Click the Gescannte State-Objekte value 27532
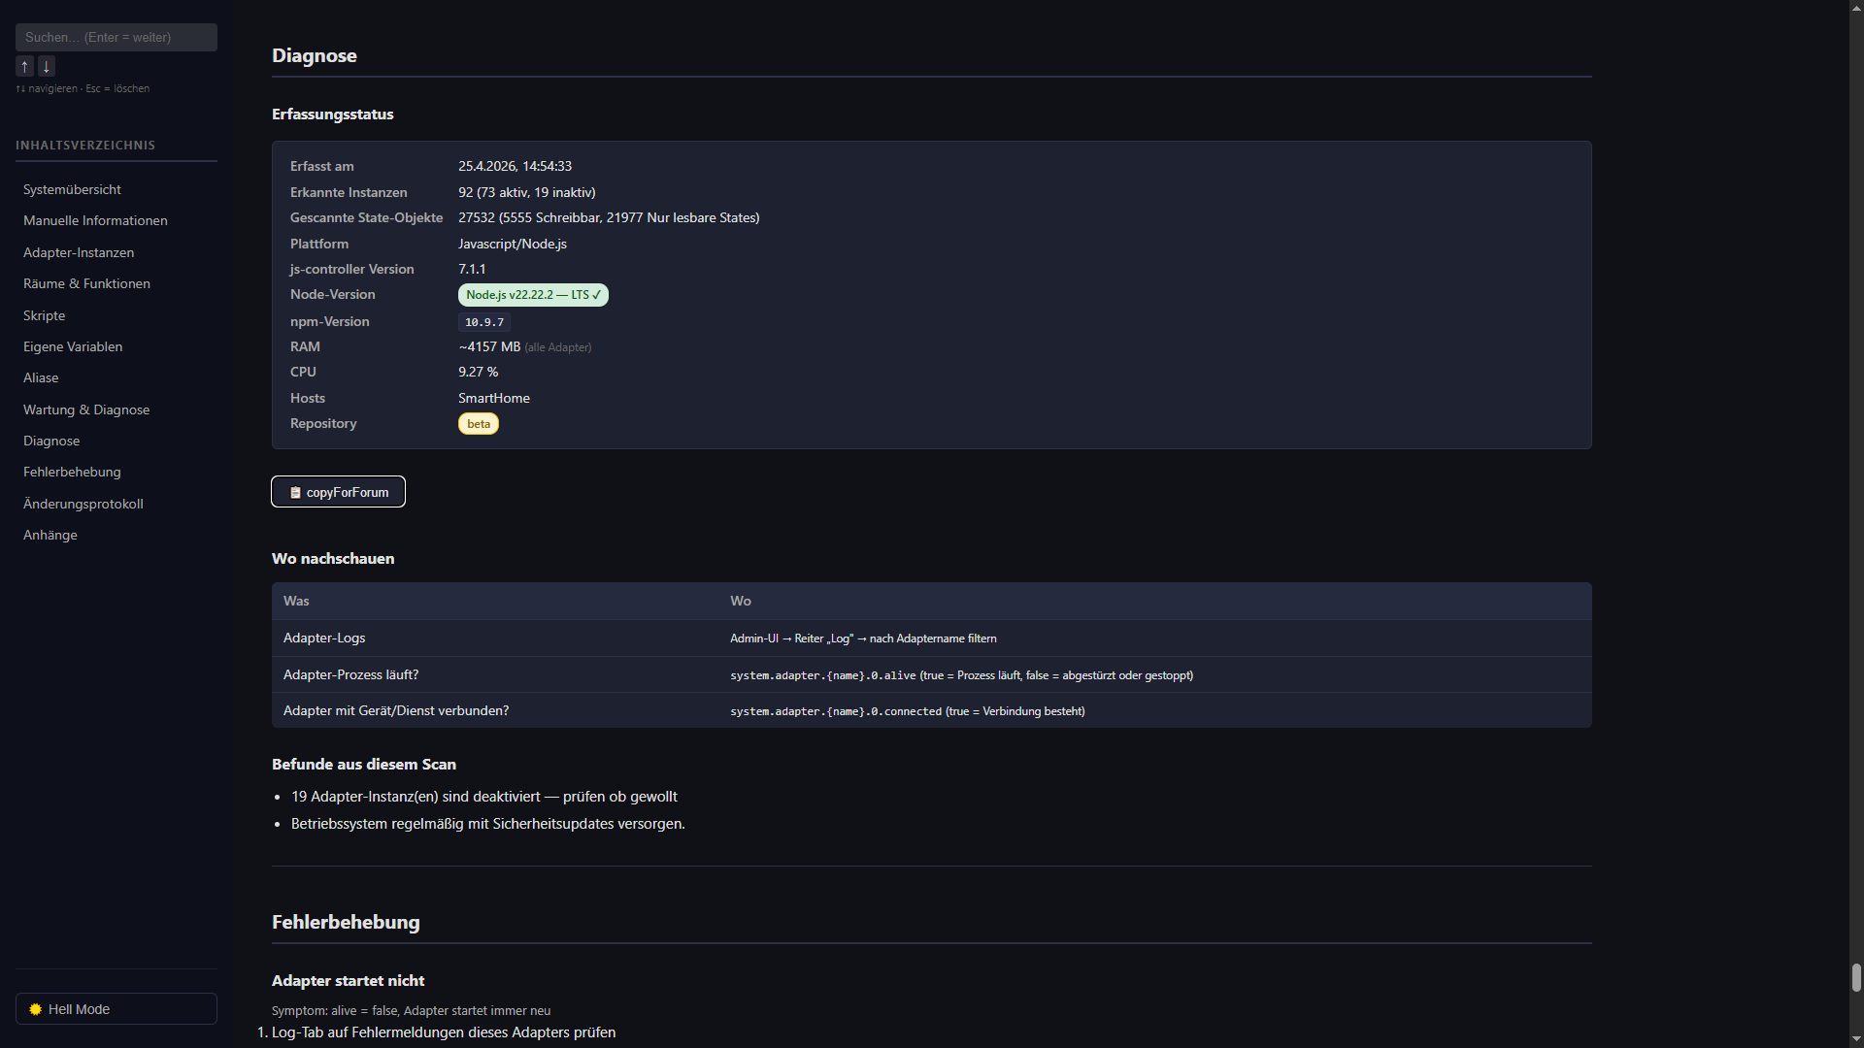The image size is (1864, 1048). (609, 217)
